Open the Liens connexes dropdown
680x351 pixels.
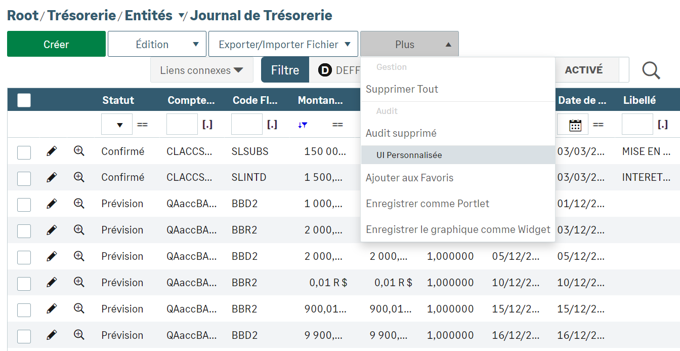click(x=201, y=70)
